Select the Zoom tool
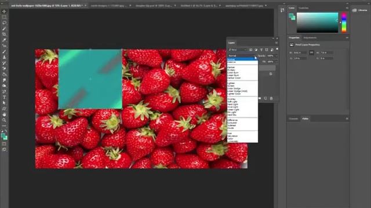Screen dimensions: 371x208 [x=4, y=120]
